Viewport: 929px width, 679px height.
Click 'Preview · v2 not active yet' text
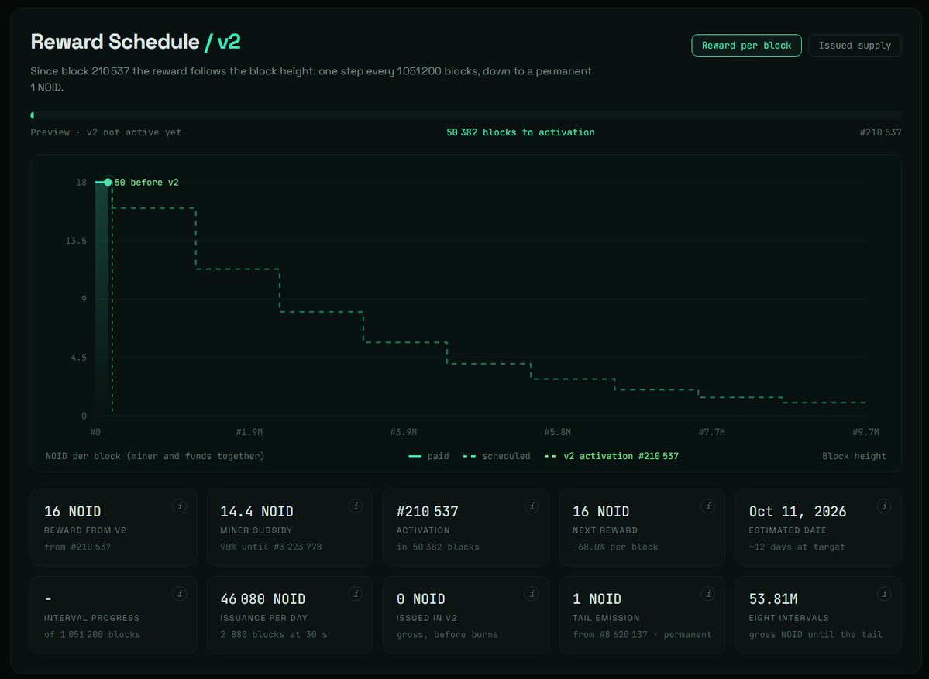click(x=106, y=132)
